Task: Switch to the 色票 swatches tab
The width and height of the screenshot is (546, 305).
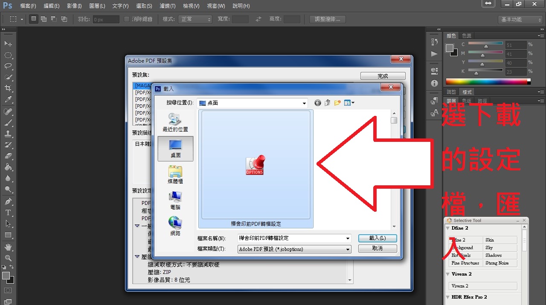Action: [x=467, y=36]
